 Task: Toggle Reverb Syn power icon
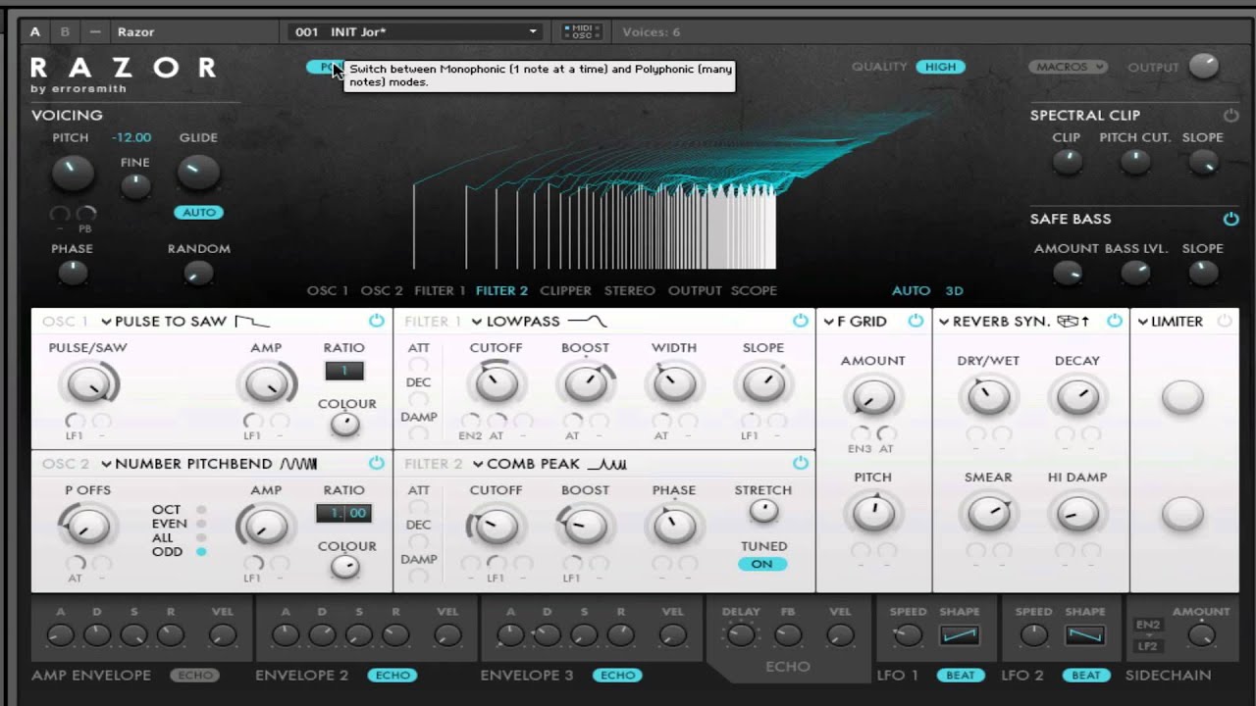tap(1115, 321)
